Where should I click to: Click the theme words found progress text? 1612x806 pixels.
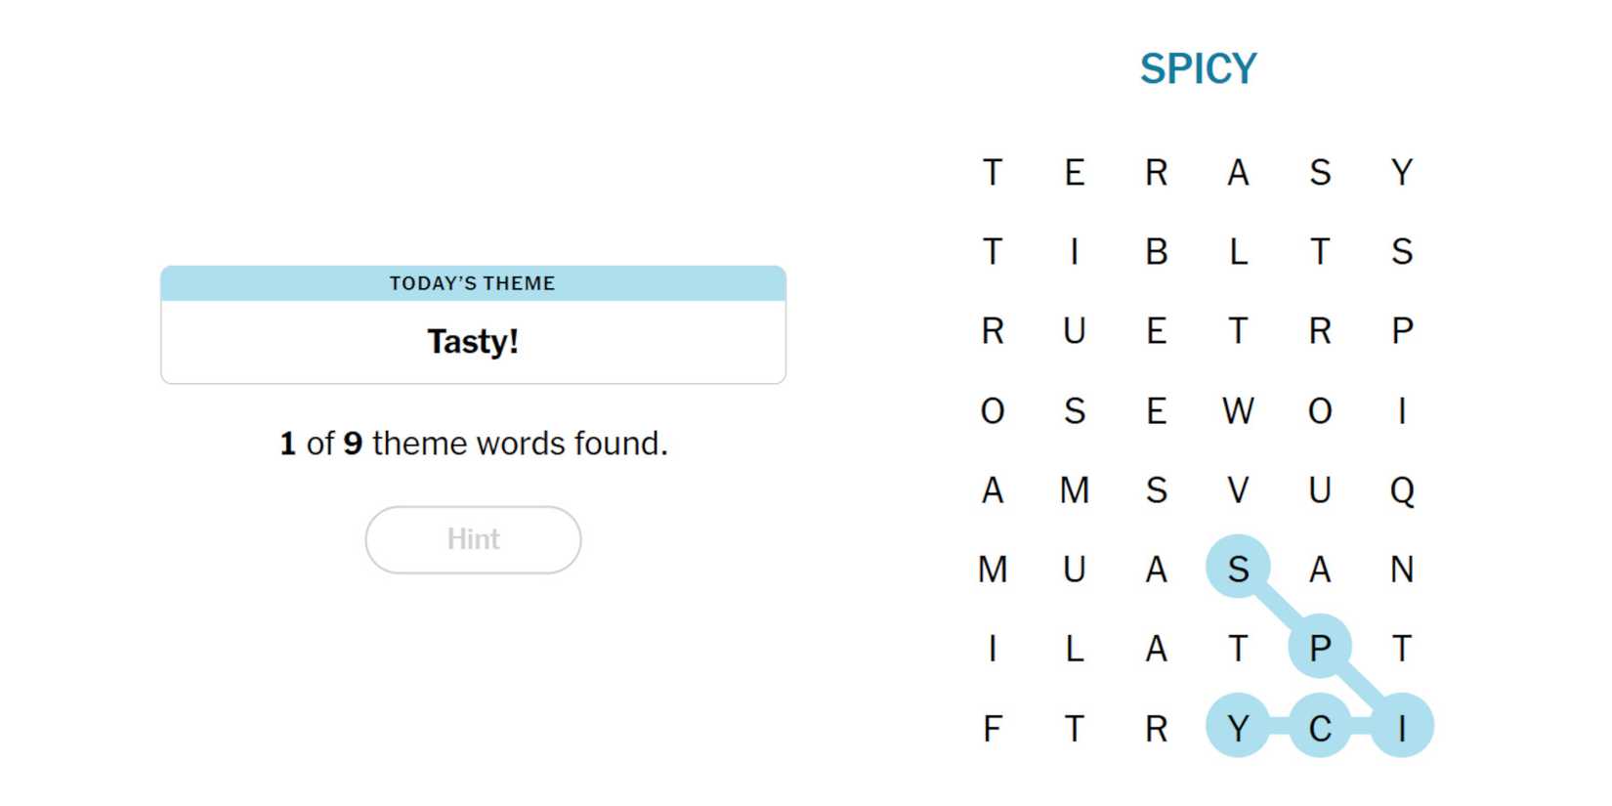473,443
